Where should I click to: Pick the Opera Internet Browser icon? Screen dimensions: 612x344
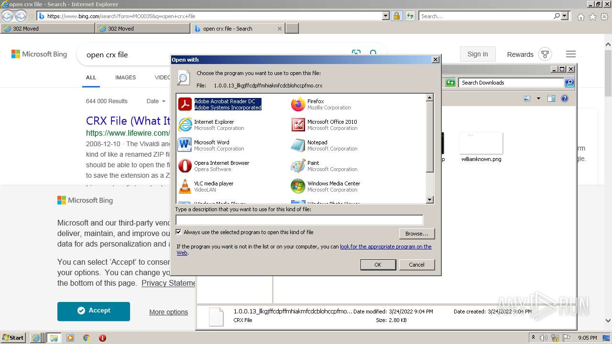point(185,166)
